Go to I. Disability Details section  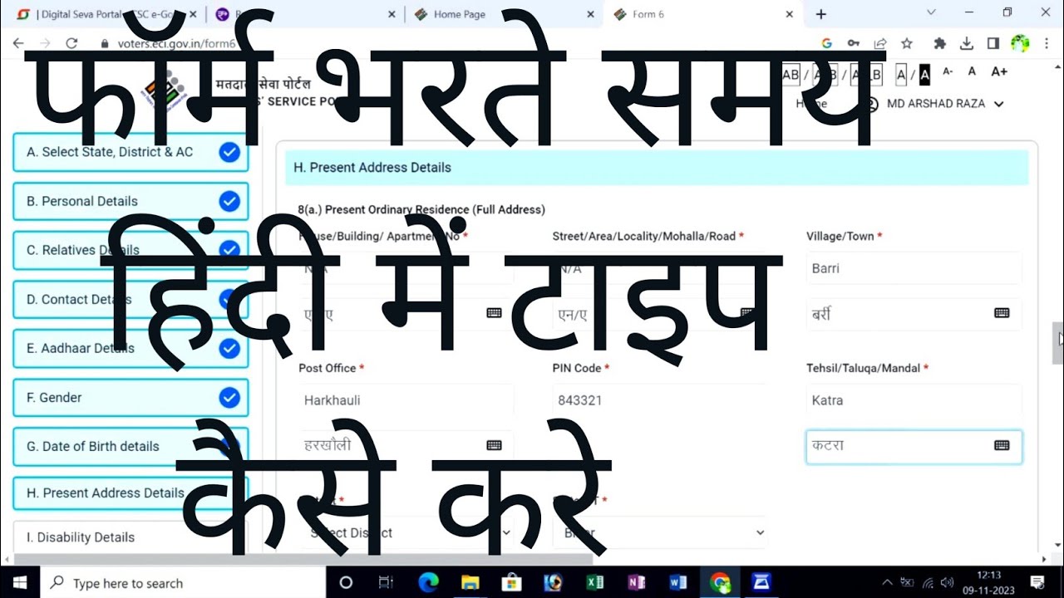click(131, 537)
